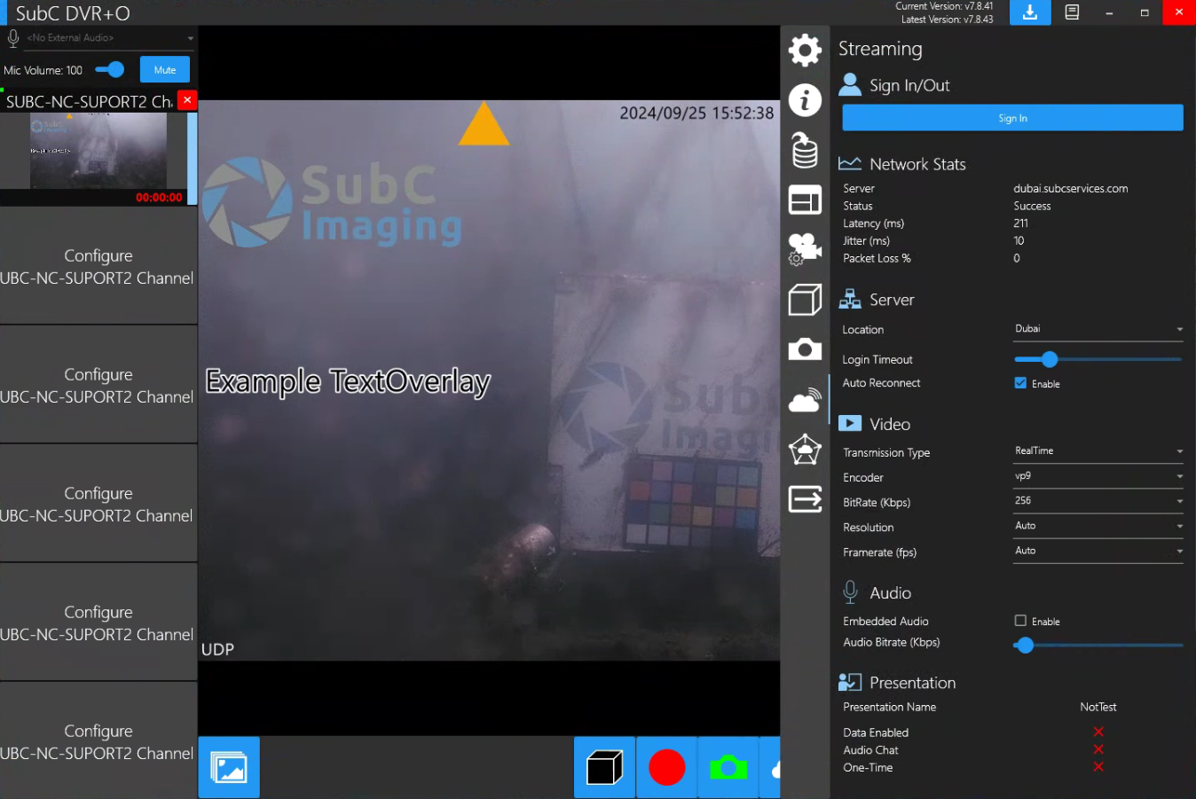The width and height of the screenshot is (1196, 799).
Task: Click the blue Sign In button
Action: (1012, 118)
